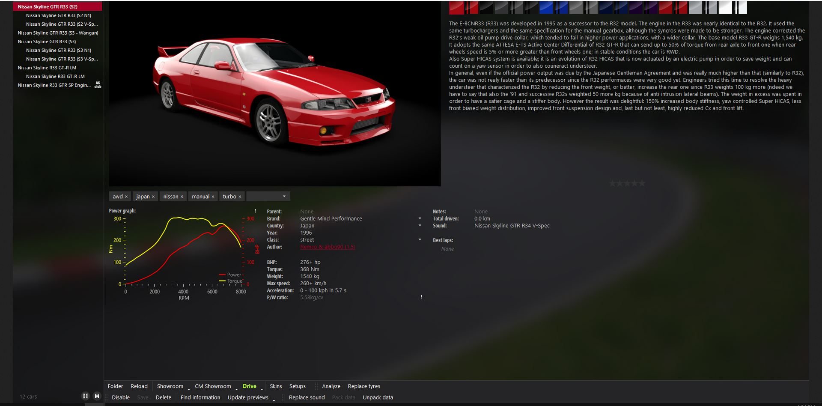822x406 pixels.
Task: Open the new tag dropdown box
Action: [x=268, y=196]
